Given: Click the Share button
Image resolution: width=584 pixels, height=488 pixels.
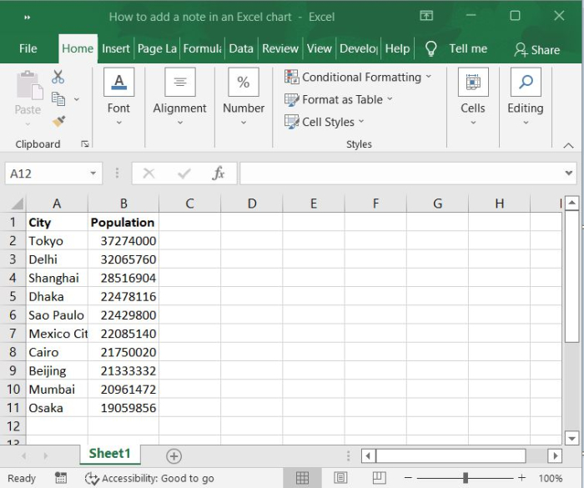Looking at the screenshot, I should click(536, 49).
